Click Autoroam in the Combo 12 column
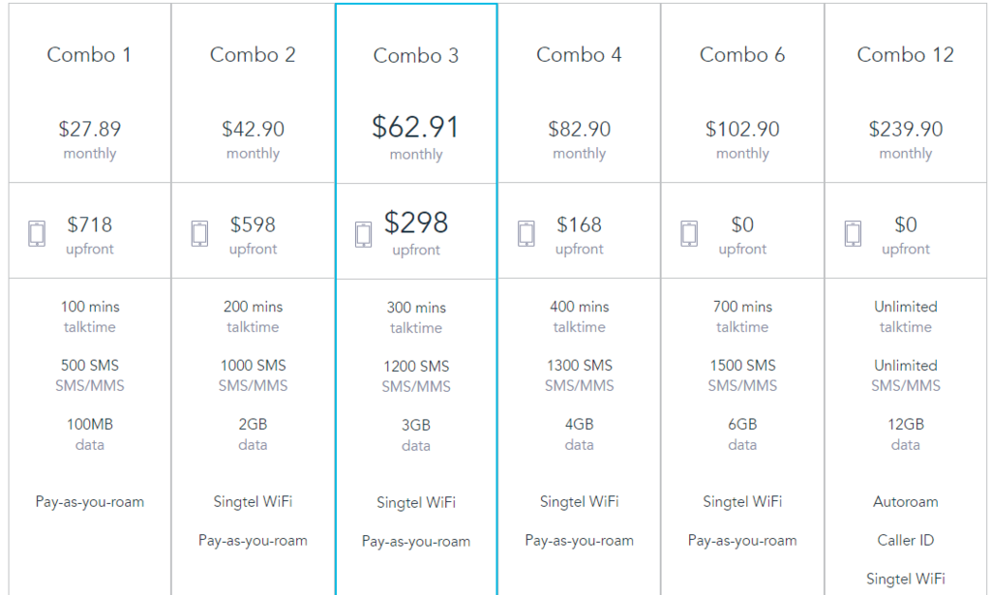 [x=906, y=502]
